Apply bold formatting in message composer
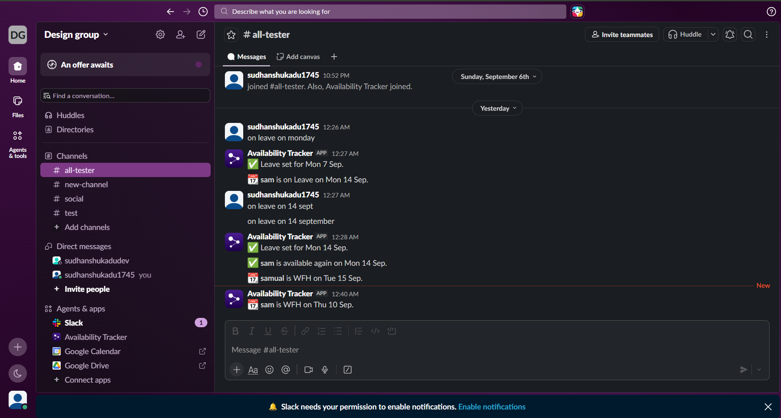The height and width of the screenshot is (418, 781). [235, 331]
